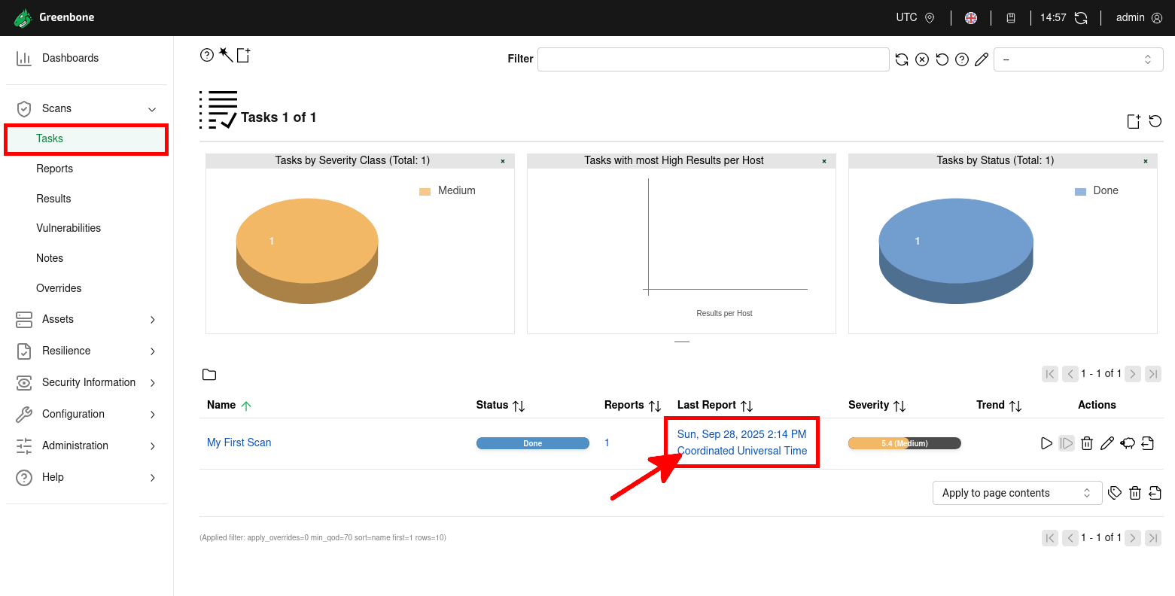
Task: Clone the My First Scan task
Action: pyautogui.click(x=1127, y=443)
